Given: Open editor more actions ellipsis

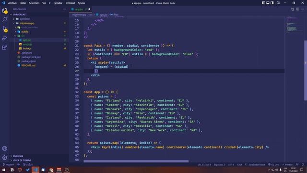Looking at the screenshot, I should pos(303,9).
